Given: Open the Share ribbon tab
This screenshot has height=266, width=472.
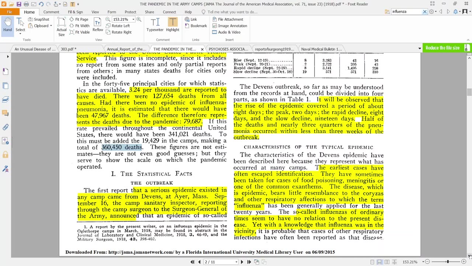Looking at the screenshot, I should tap(149, 12).
